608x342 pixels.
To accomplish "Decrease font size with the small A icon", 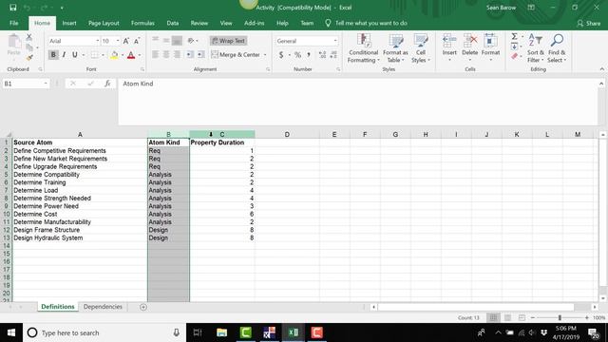I will click(x=137, y=41).
